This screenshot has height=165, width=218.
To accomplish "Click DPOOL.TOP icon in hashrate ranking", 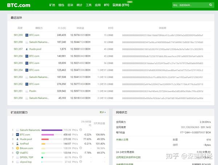I will (x=17, y=157).
